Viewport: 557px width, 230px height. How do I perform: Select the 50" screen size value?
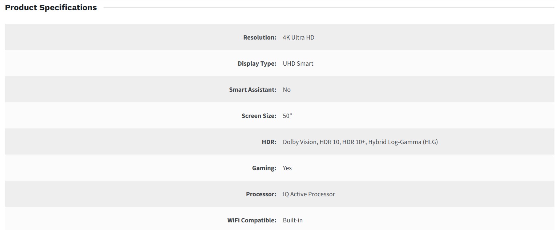coord(287,116)
